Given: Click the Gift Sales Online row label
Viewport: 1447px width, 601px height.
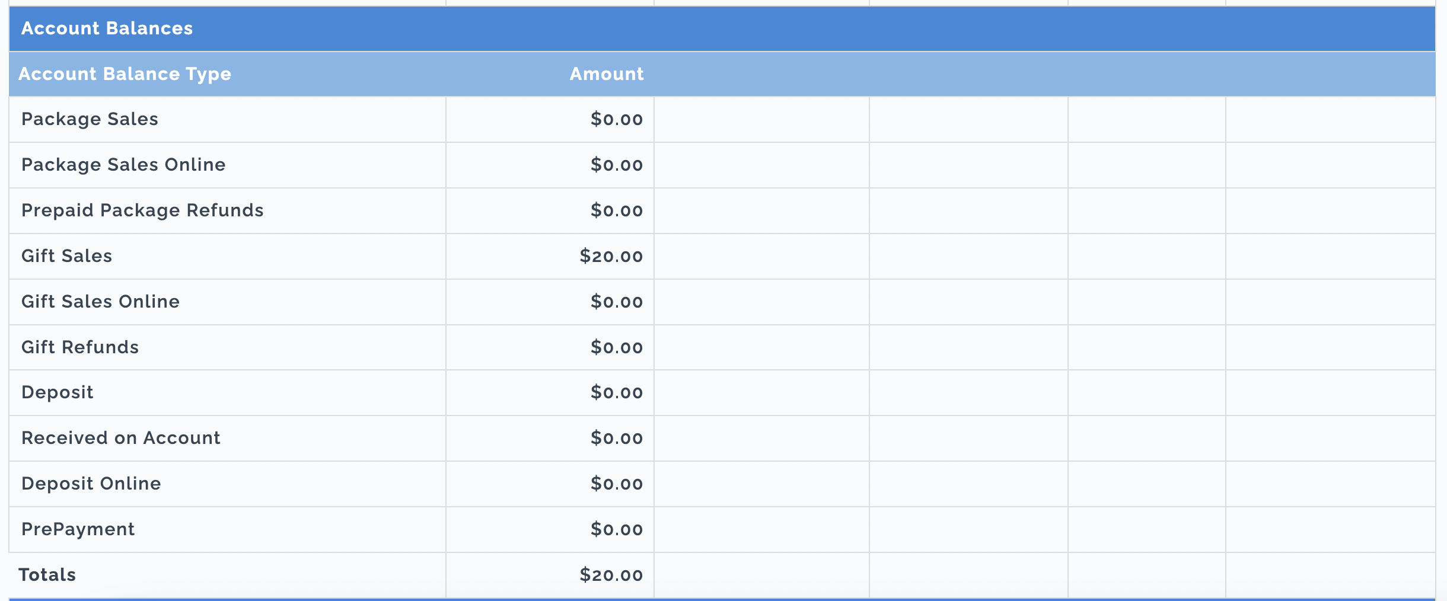Looking at the screenshot, I should click(100, 302).
